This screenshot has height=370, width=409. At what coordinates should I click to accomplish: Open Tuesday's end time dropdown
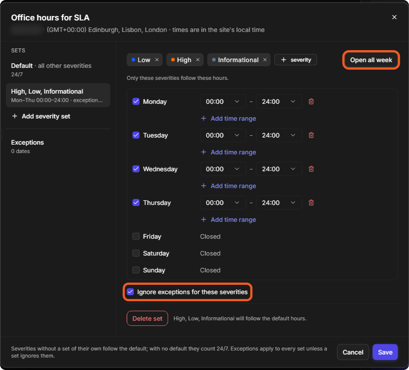pos(279,135)
